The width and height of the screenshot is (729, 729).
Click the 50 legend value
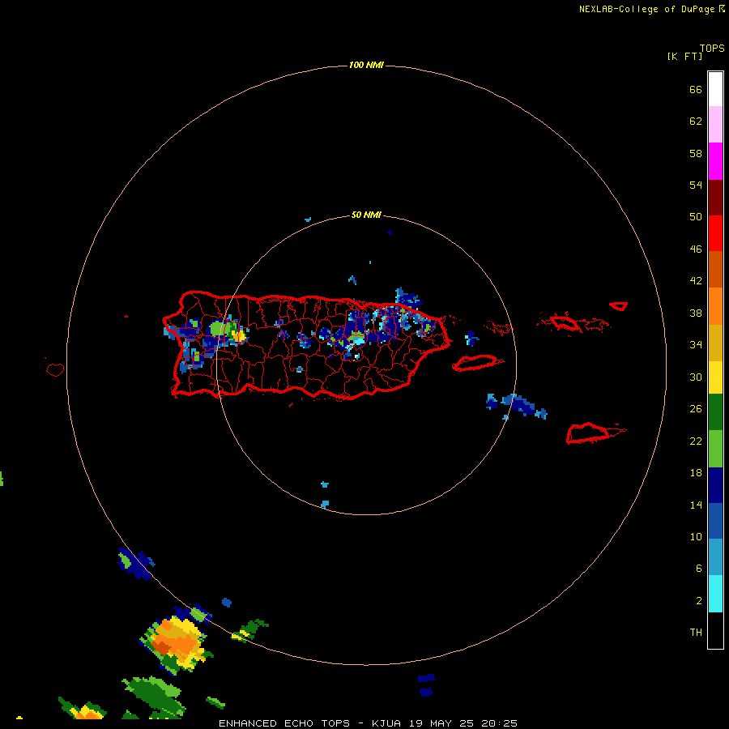(696, 217)
